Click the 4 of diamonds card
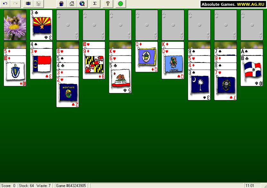Screen dimensions: 267x188 coord(199,66)
